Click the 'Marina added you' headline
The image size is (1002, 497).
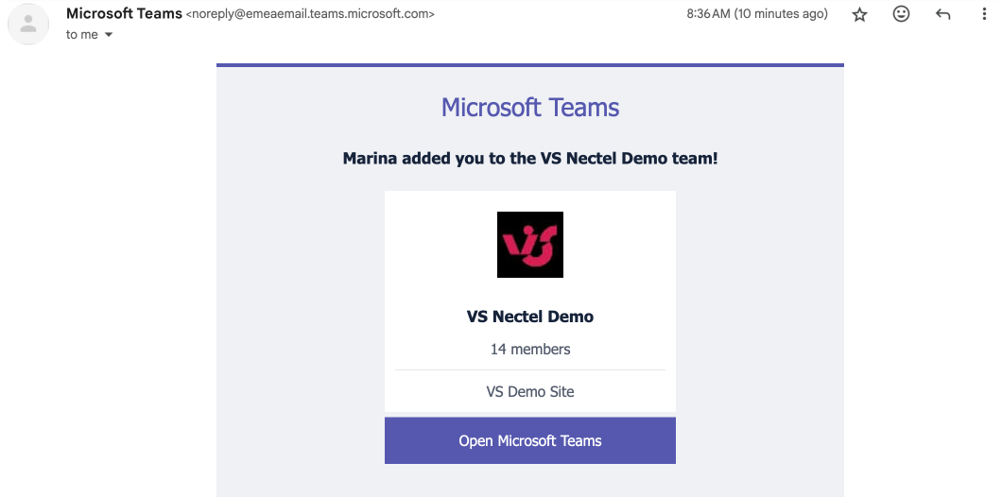coord(529,159)
